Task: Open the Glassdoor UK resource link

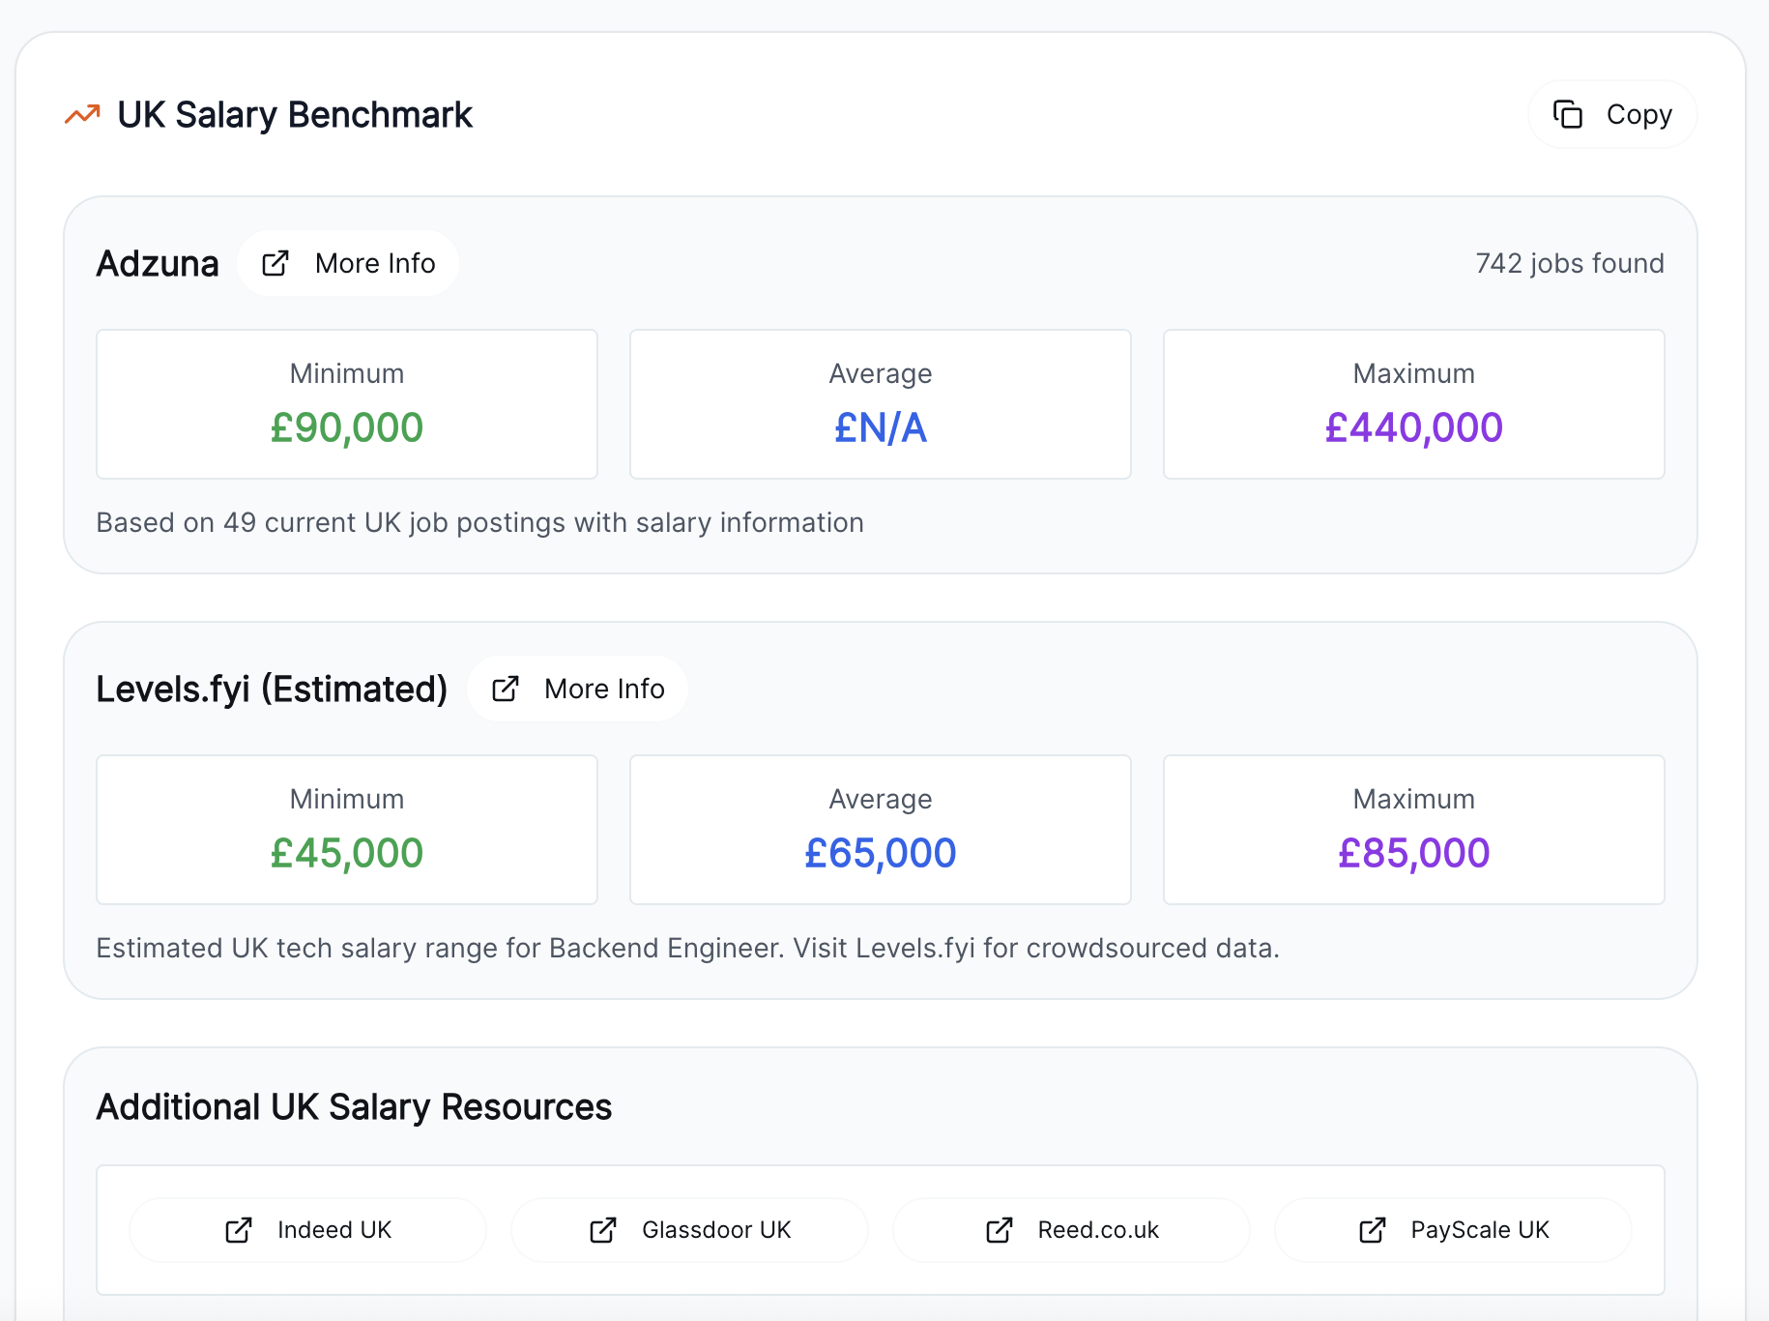Action: tap(689, 1230)
